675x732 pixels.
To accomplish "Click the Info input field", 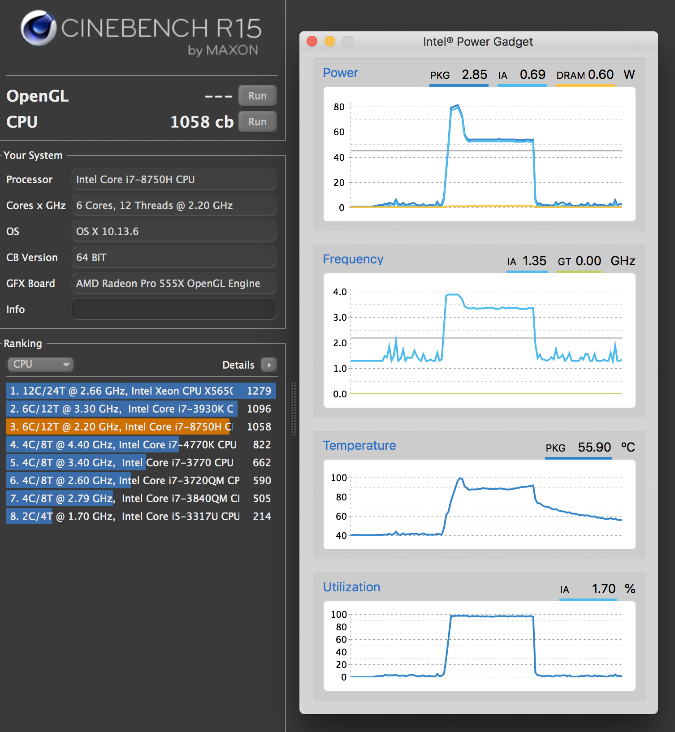I will point(174,309).
